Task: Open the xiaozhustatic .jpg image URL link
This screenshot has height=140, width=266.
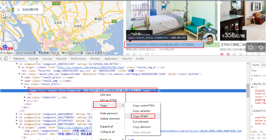Action: (201, 131)
